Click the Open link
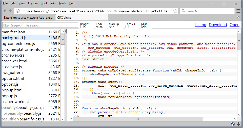The image size is (243, 128). [x=234, y=25]
